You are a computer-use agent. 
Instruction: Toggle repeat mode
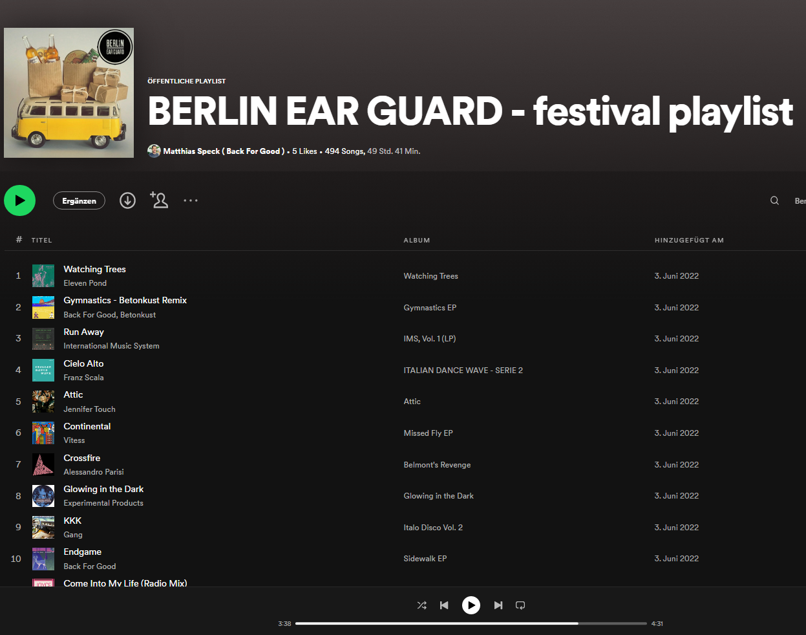pyautogui.click(x=520, y=605)
